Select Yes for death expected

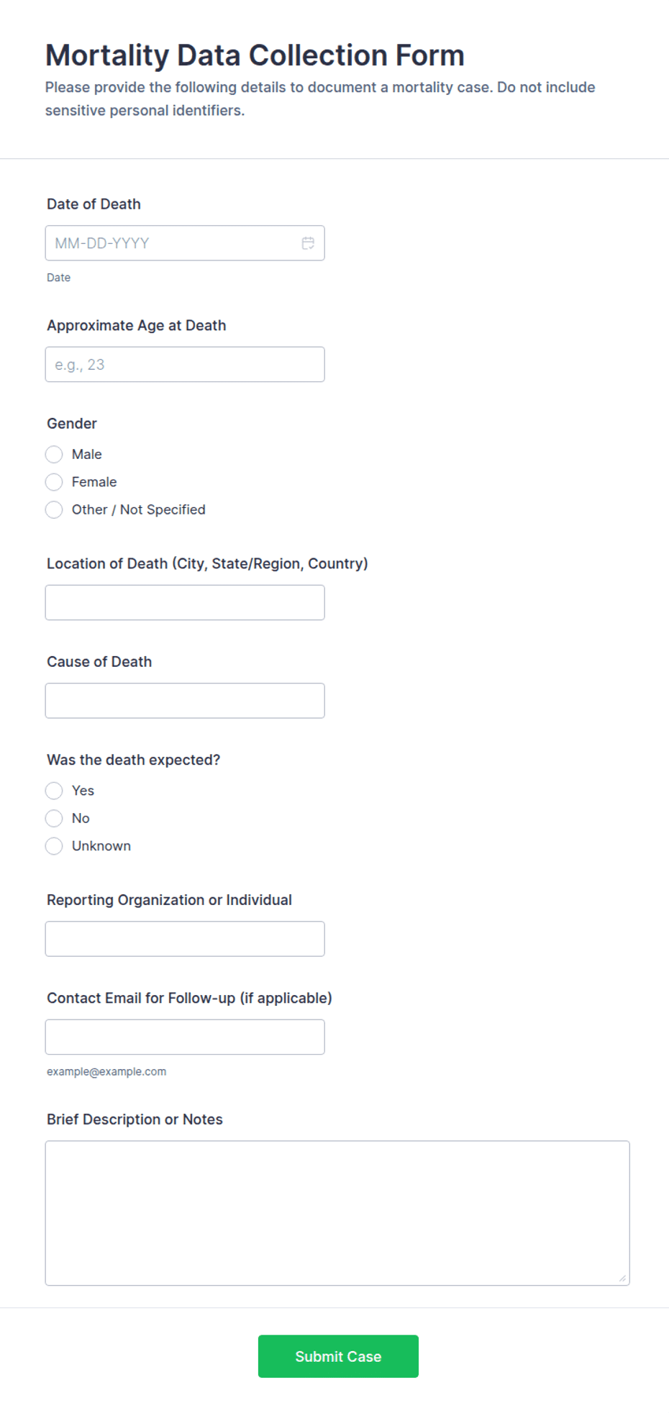click(x=54, y=791)
